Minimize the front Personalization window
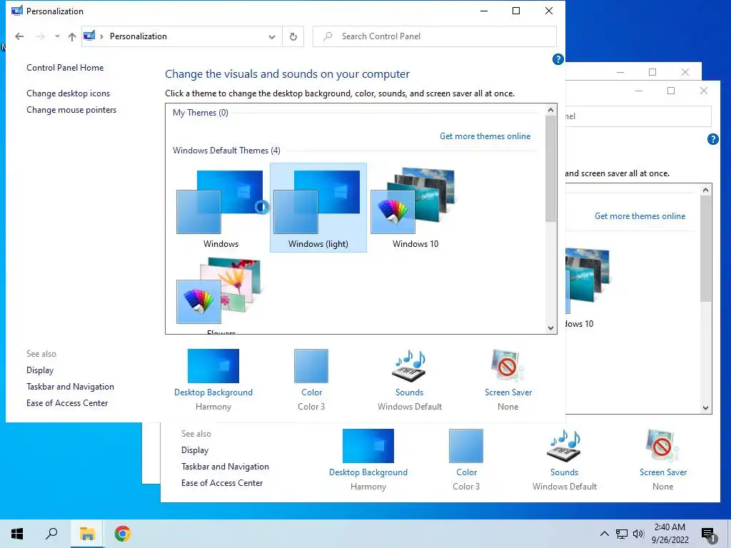The height and width of the screenshot is (548, 731). point(484,11)
